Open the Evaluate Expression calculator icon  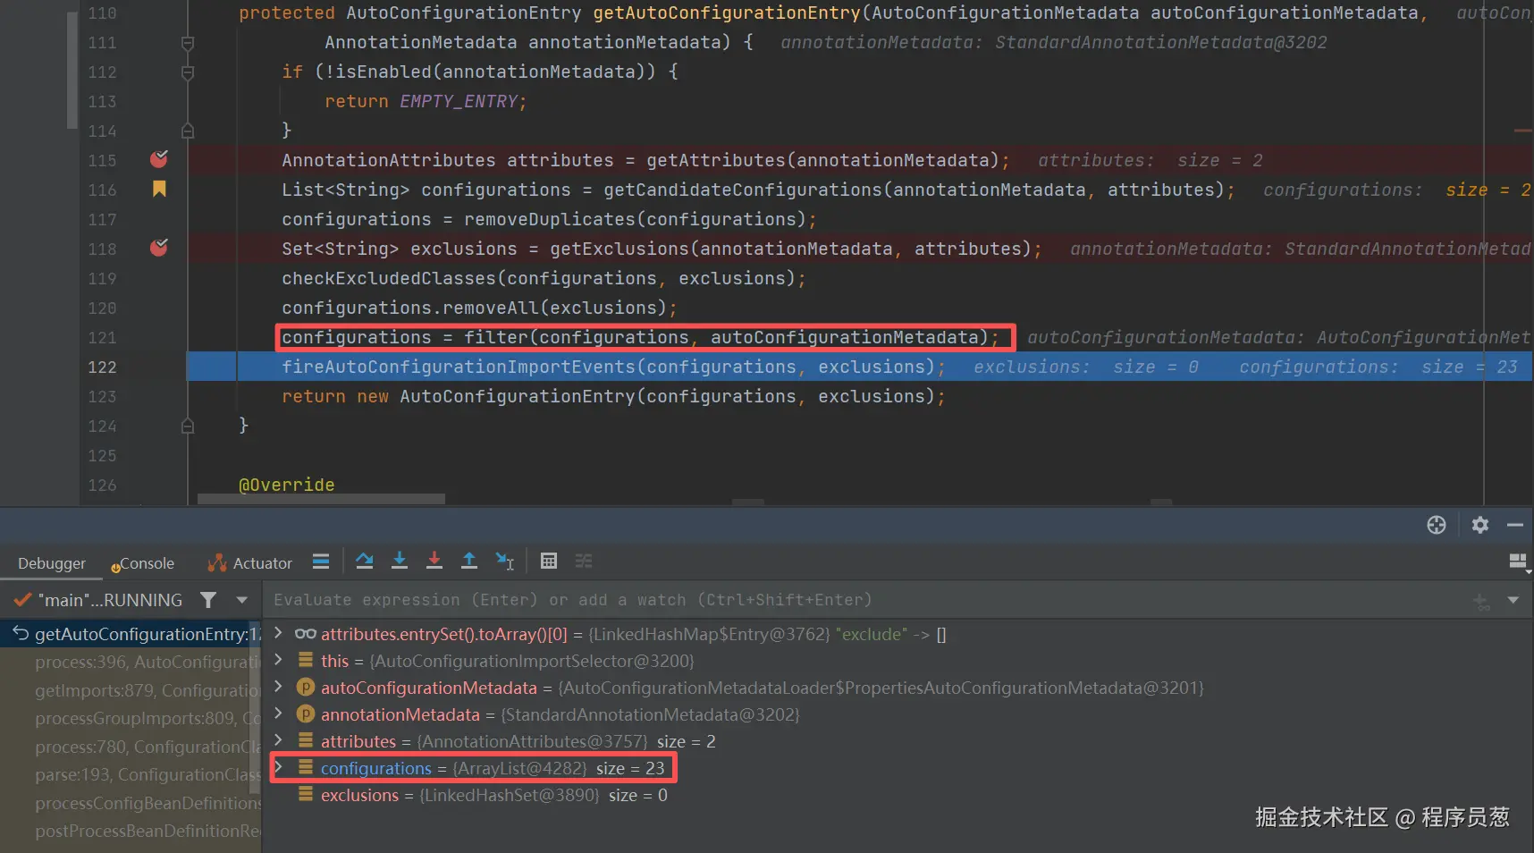(x=549, y=562)
